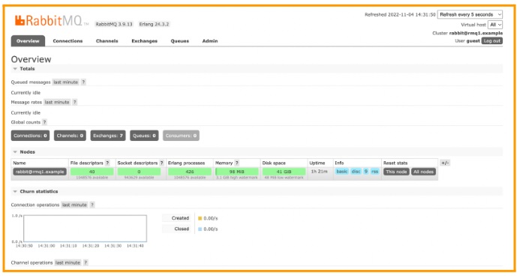Reset stats for This node
The image size is (520, 276).
point(396,172)
